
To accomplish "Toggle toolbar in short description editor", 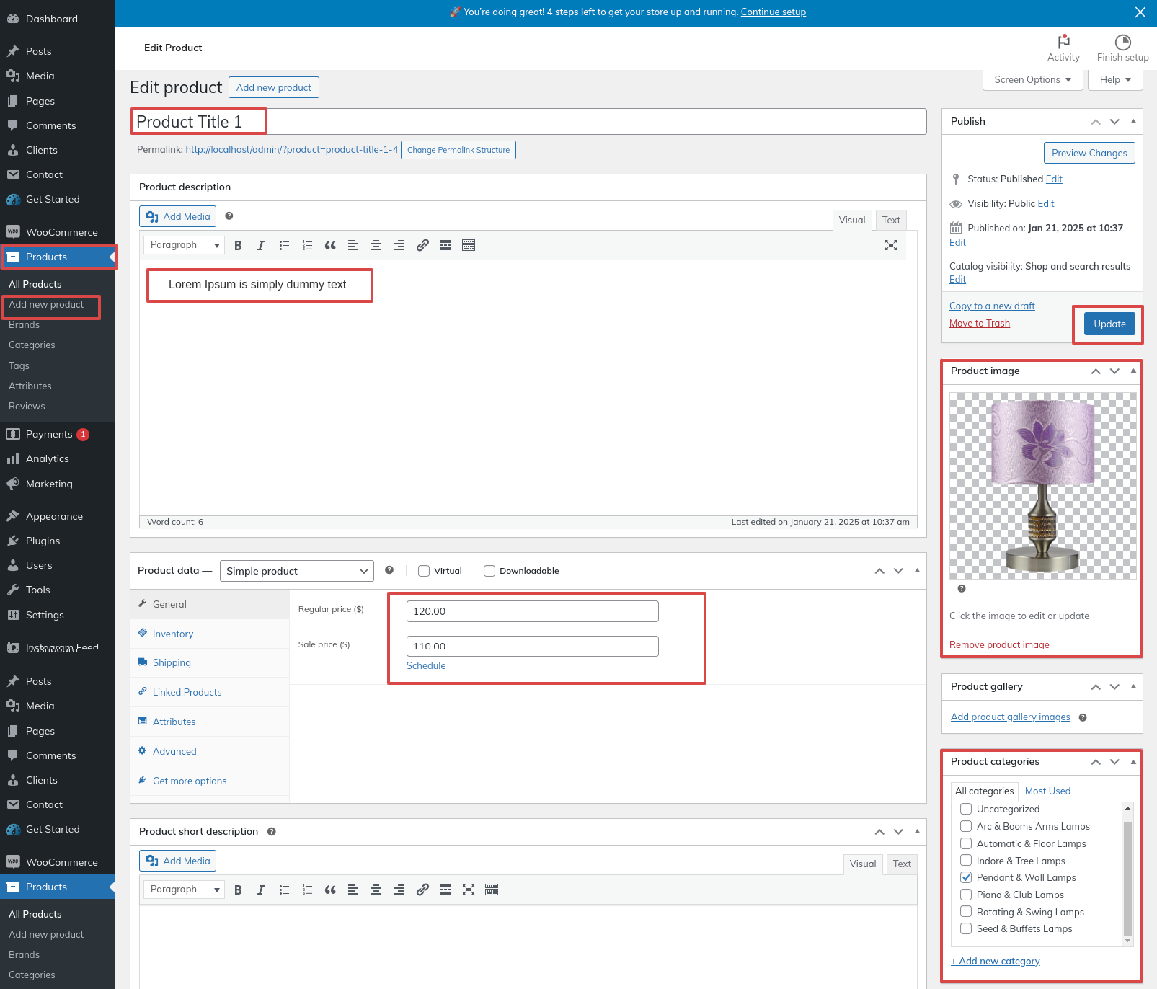I will click(492, 890).
